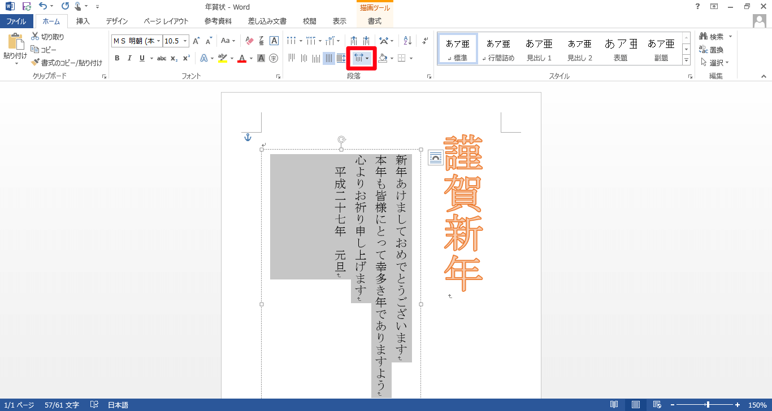Switch to the デザイン tab
This screenshot has height=411, width=772.
point(117,21)
